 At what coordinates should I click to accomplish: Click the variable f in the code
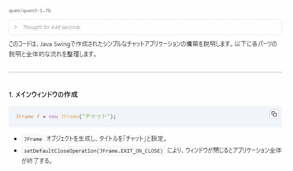click(x=38, y=117)
